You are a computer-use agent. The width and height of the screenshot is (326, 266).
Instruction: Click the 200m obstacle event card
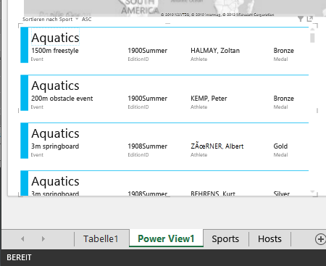164,93
